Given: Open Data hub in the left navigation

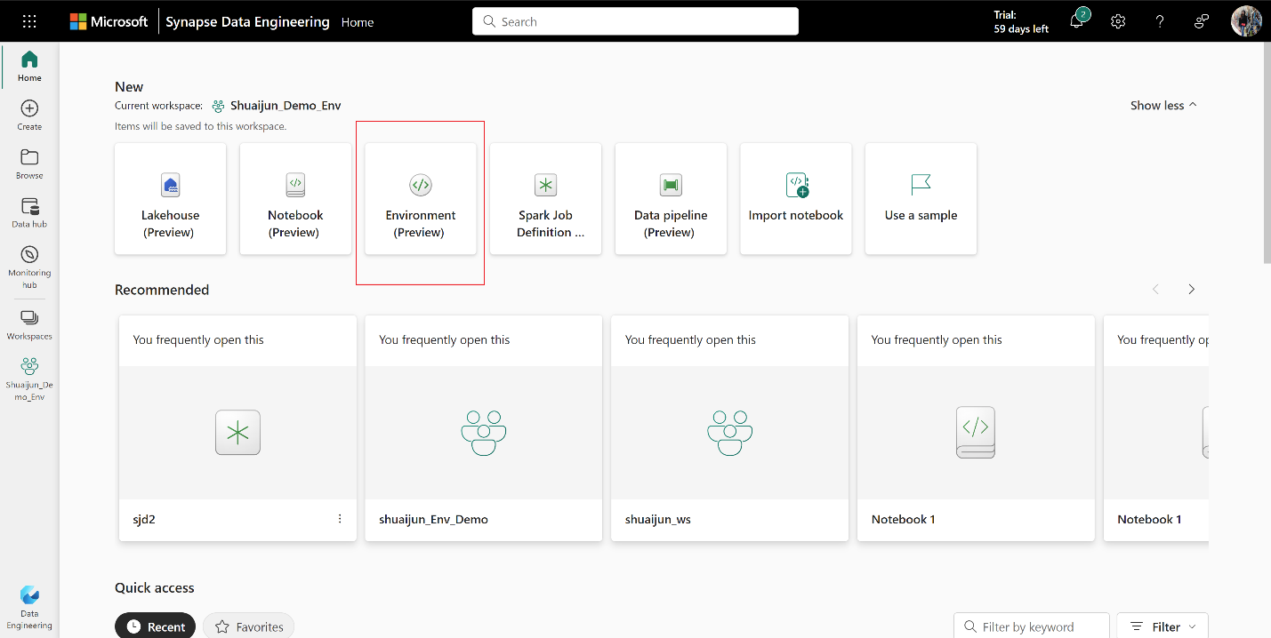Looking at the screenshot, I should [29, 213].
